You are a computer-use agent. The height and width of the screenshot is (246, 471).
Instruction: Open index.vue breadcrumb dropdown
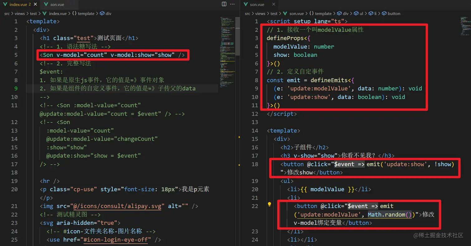pos(55,13)
